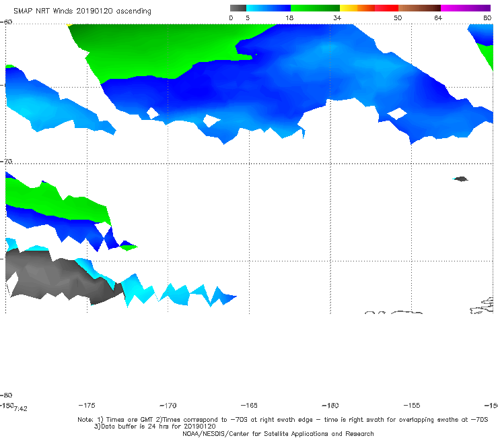Image resolution: width=498 pixels, height=438 pixels.
Task: Click the note line 'Data buffer is 24 hrs'
Action: point(155,427)
